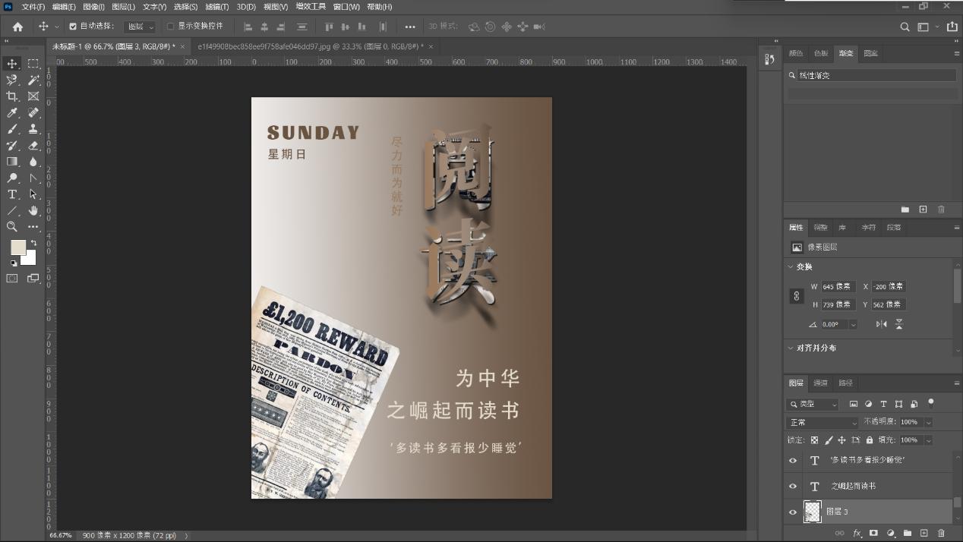
Task: Select the Zoom tool in toolbar
Action: click(12, 226)
